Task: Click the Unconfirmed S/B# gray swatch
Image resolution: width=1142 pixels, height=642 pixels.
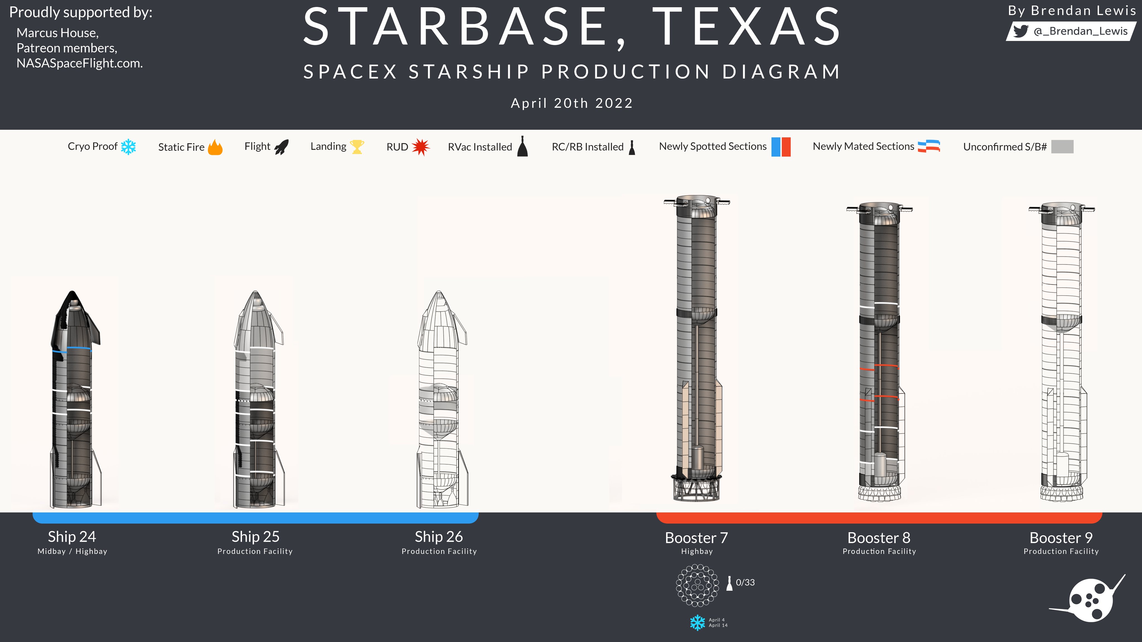Action: (x=1062, y=147)
